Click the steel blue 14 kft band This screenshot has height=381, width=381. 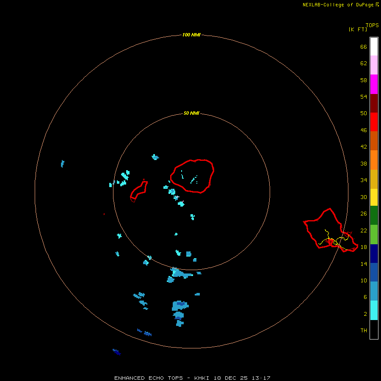374,291
